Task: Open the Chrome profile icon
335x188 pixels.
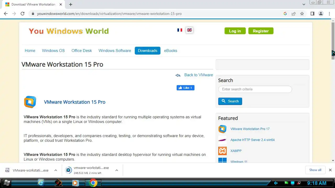Action: pyautogui.click(x=321, y=14)
